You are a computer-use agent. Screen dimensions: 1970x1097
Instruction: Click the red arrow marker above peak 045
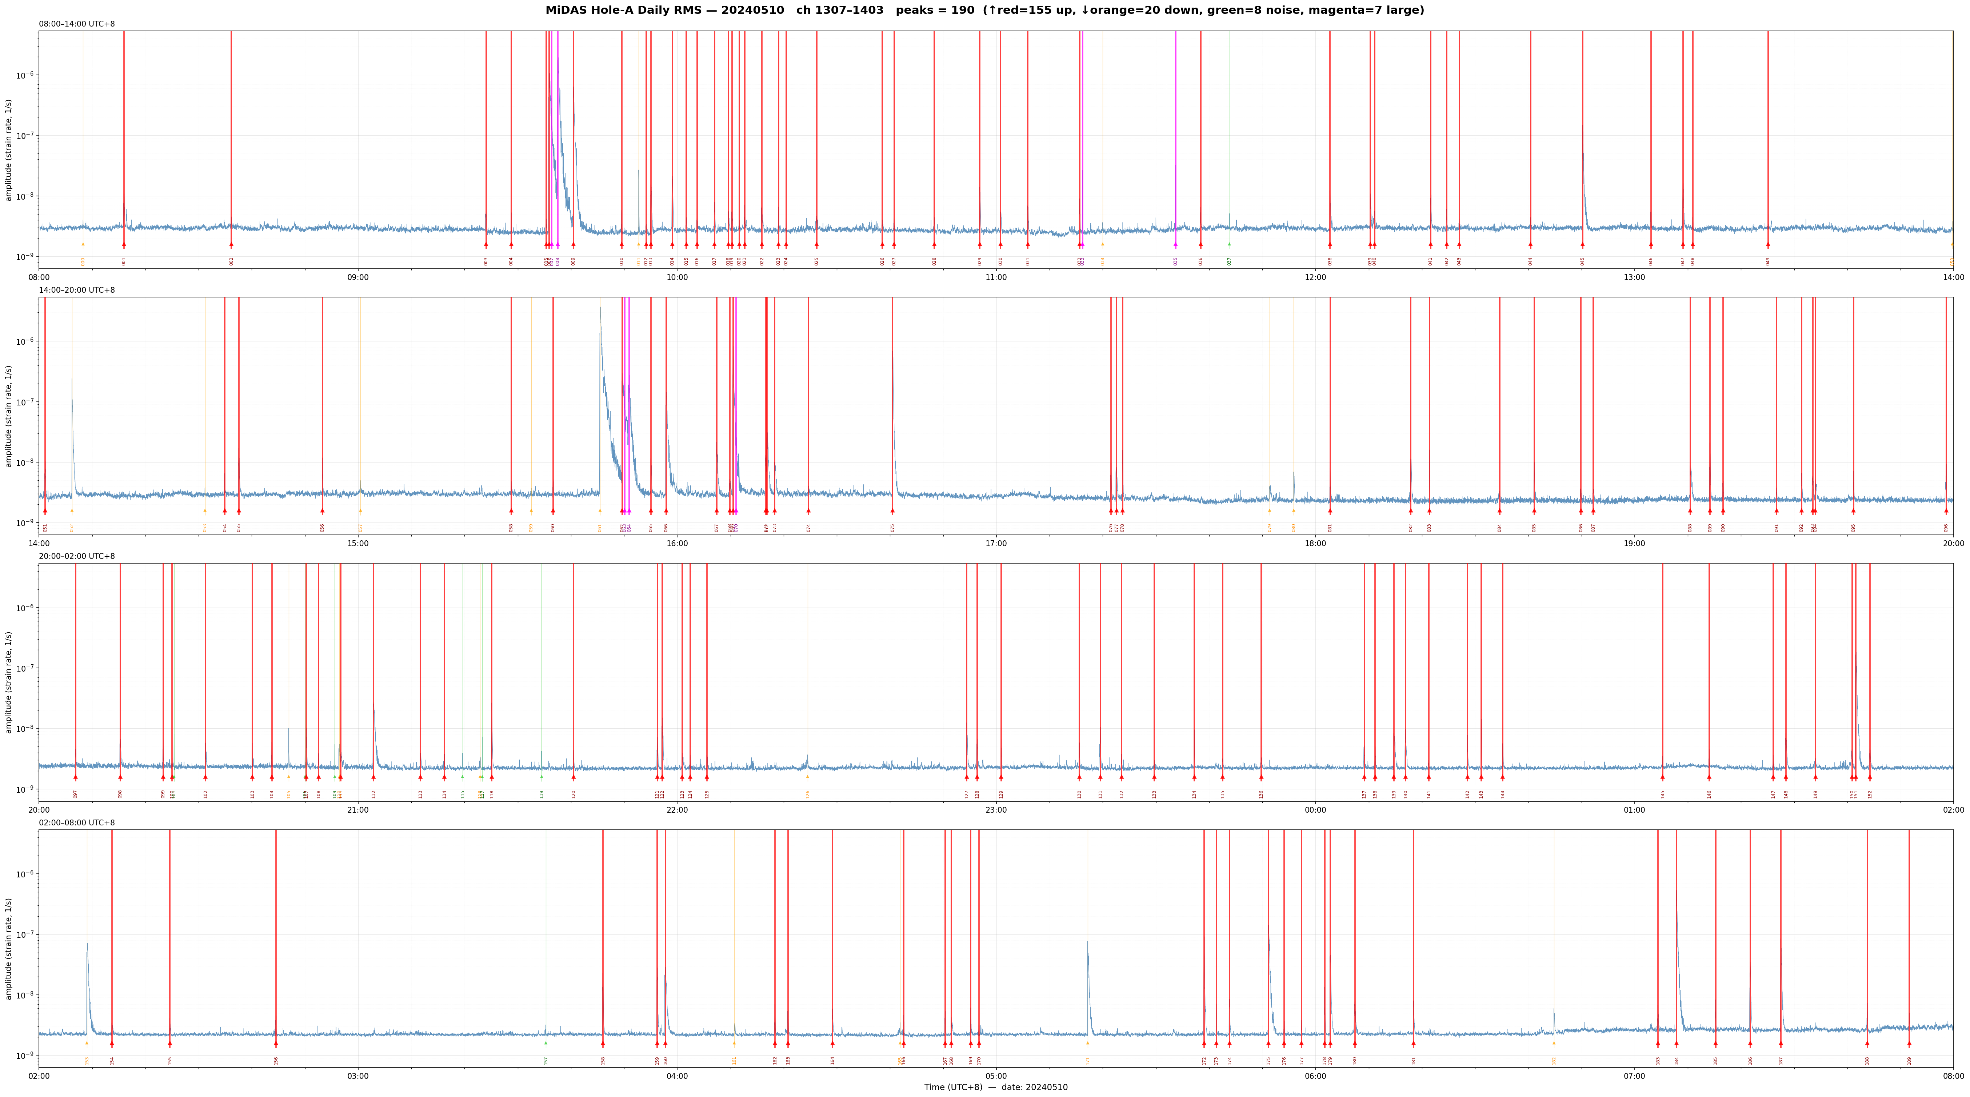click(x=1582, y=245)
